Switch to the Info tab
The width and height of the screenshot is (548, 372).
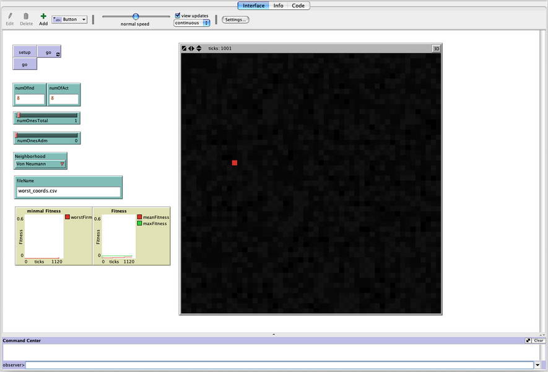click(278, 5)
